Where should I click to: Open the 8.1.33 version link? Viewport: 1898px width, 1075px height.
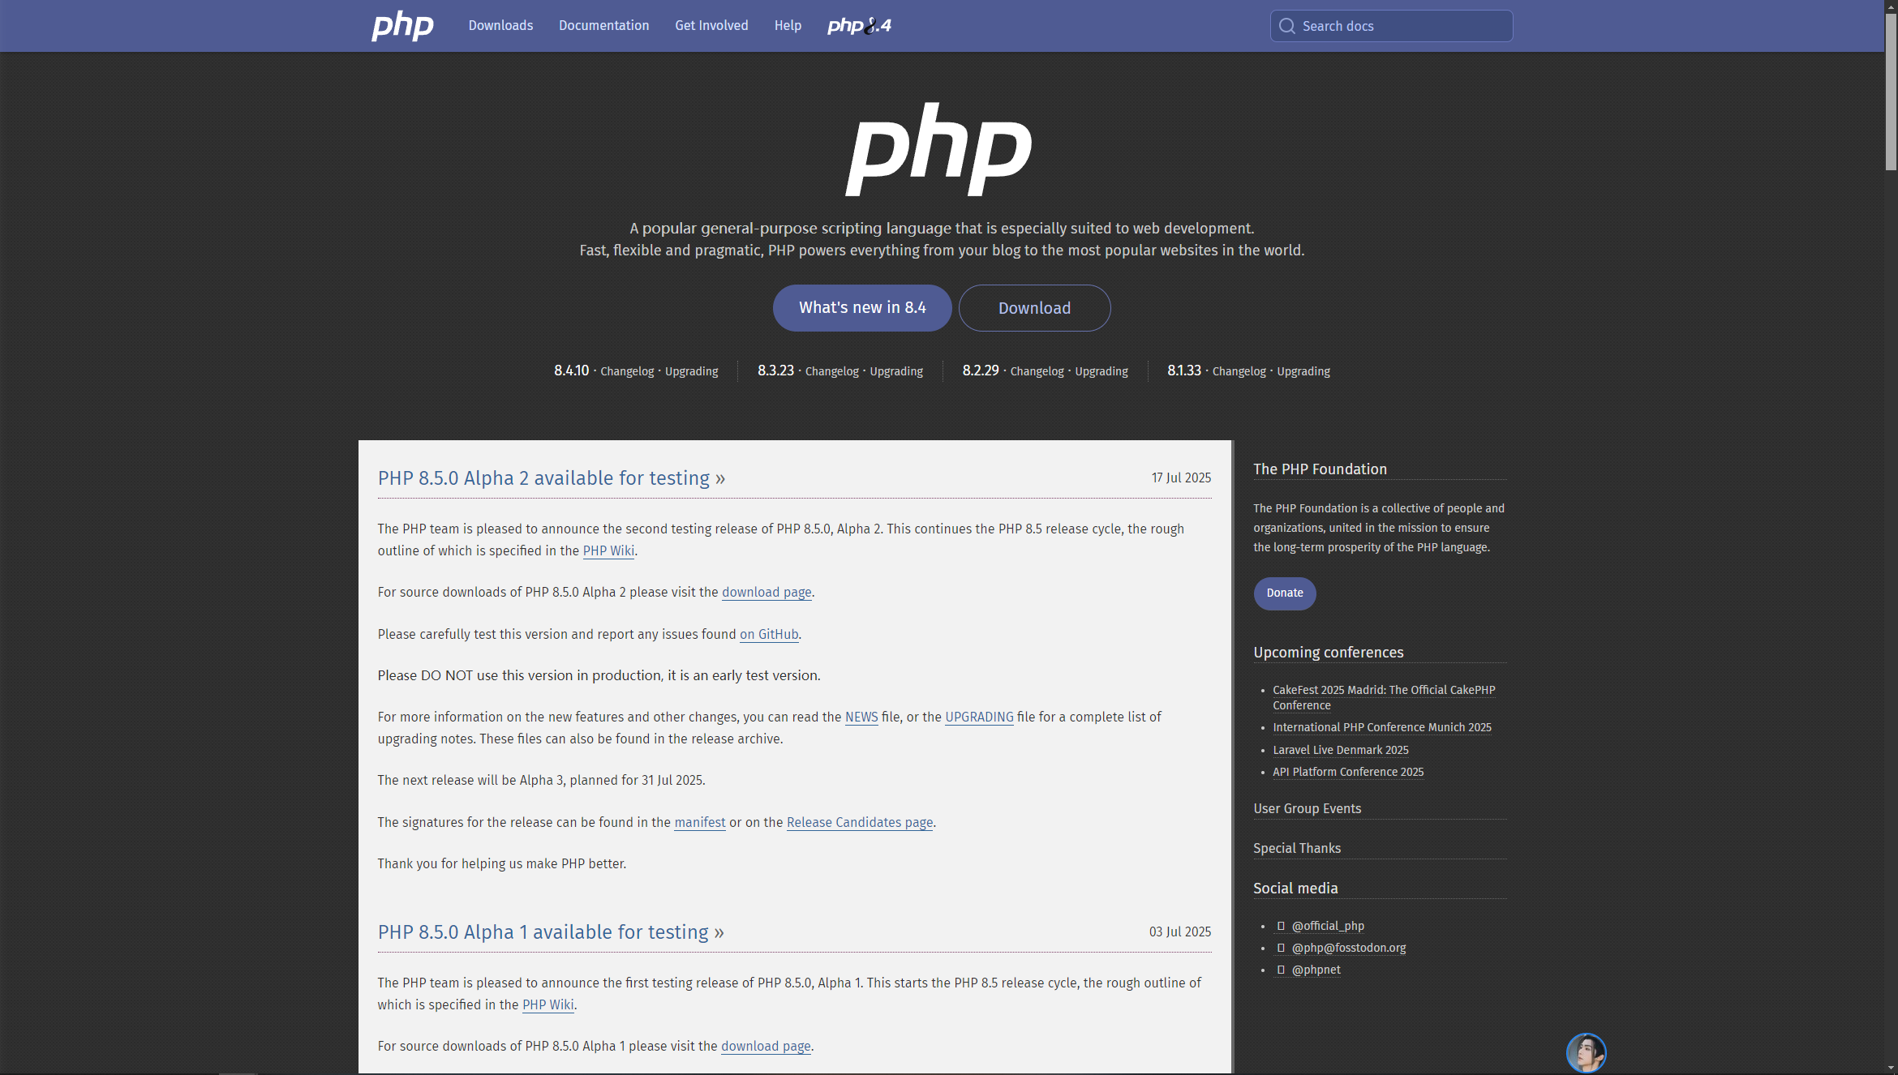1184,370
